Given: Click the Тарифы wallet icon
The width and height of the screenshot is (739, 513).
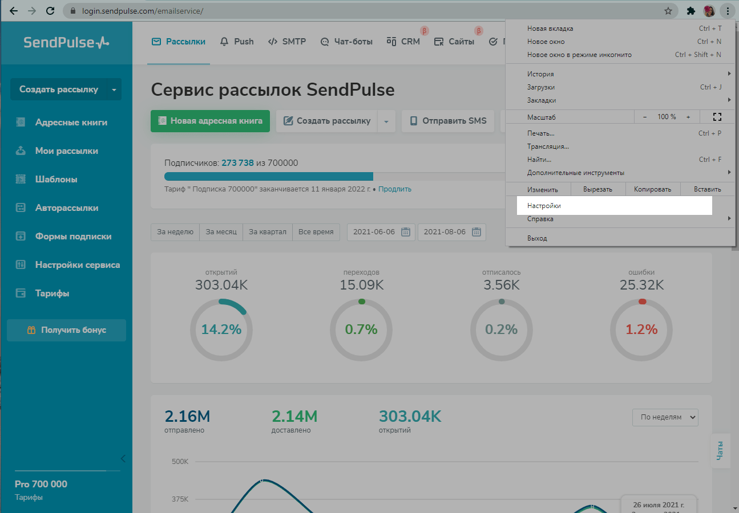Looking at the screenshot, I should [21, 293].
